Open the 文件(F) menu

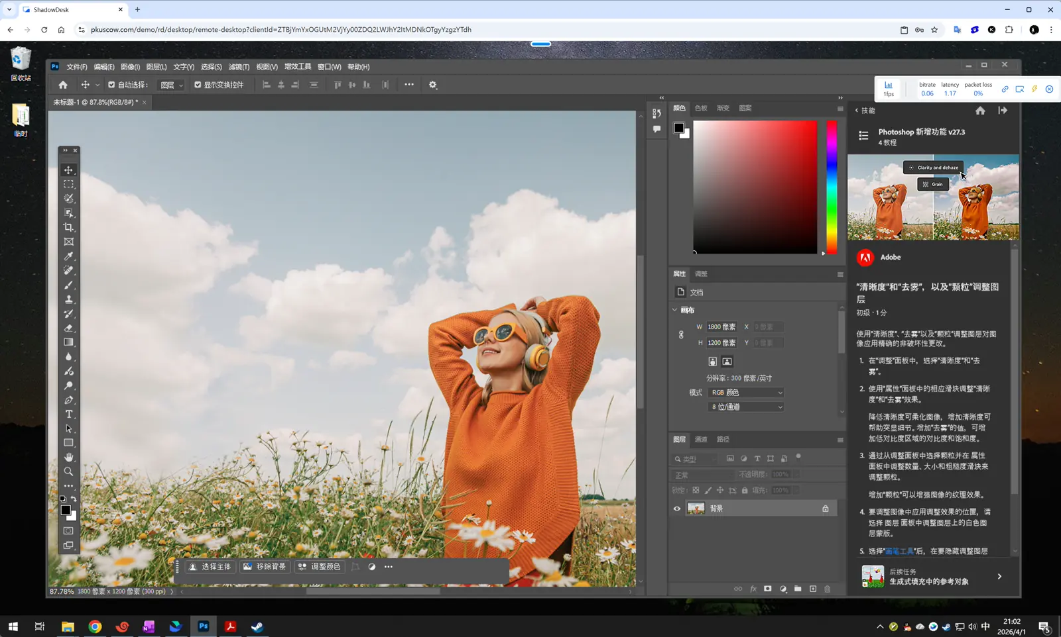76,67
